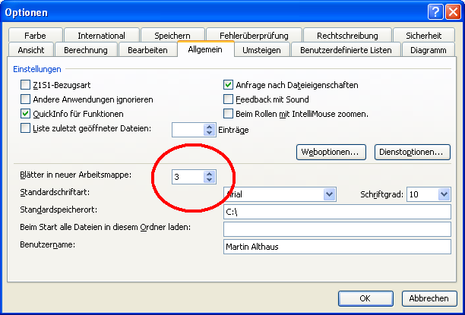Decrease sheets in new workbook spinner

pyautogui.click(x=210, y=181)
